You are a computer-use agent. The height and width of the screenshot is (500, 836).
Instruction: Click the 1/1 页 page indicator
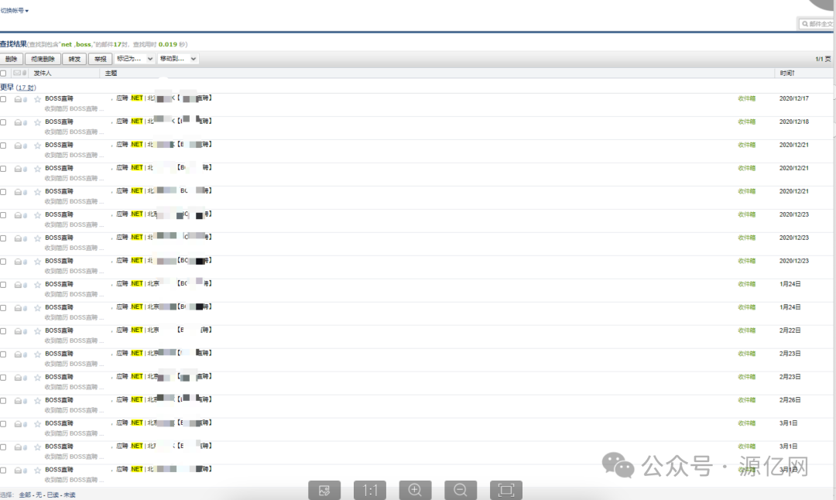[823, 59]
